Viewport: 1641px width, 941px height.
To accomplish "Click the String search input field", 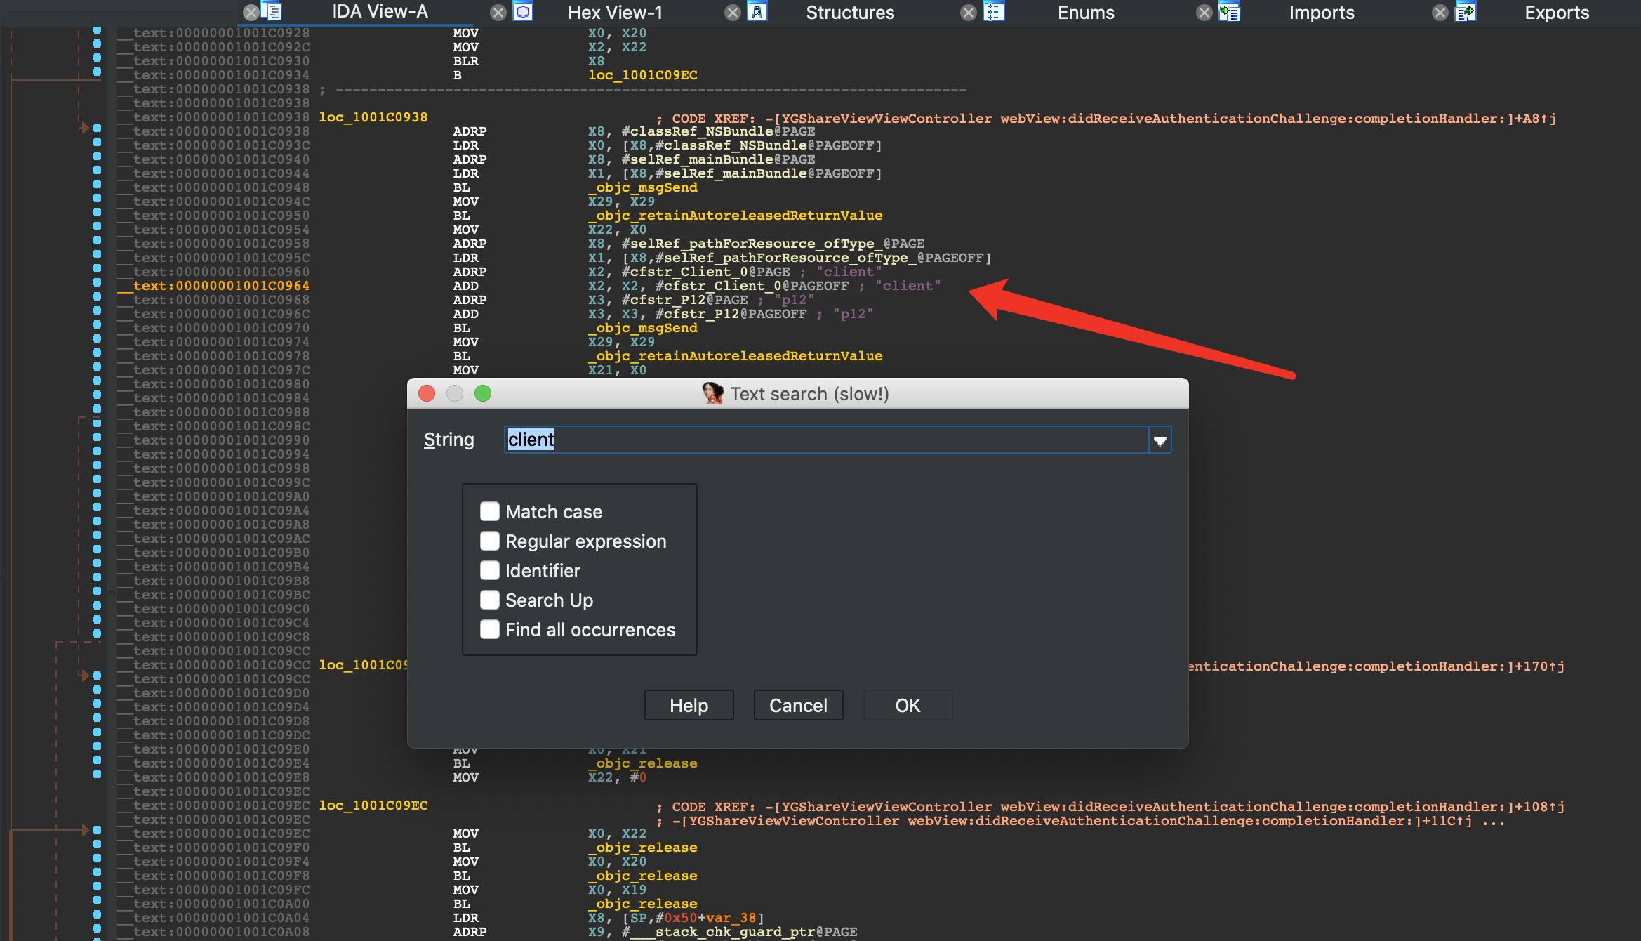I will 826,440.
